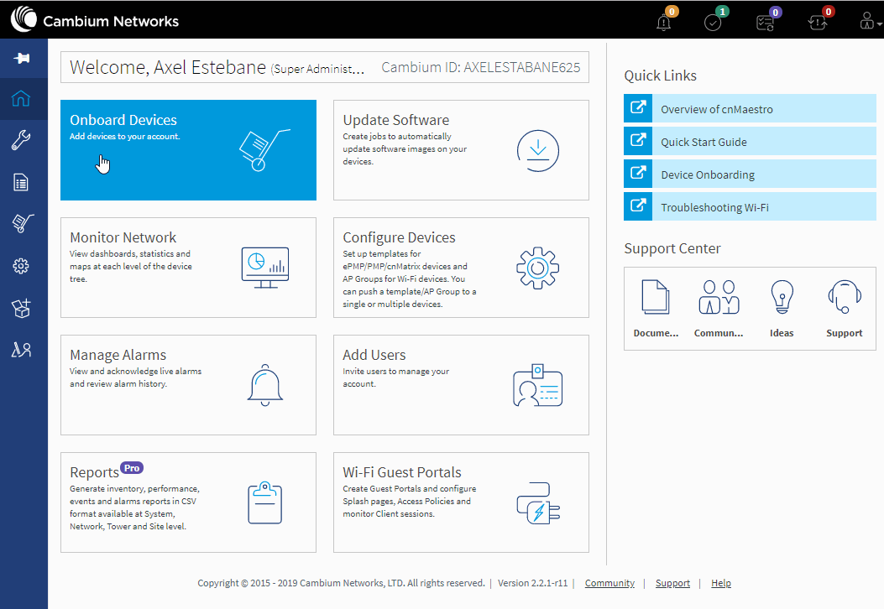Open the Ideas lightbulb in Support Center
Image resolution: width=884 pixels, height=609 pixels.
(x=782, y=309)
